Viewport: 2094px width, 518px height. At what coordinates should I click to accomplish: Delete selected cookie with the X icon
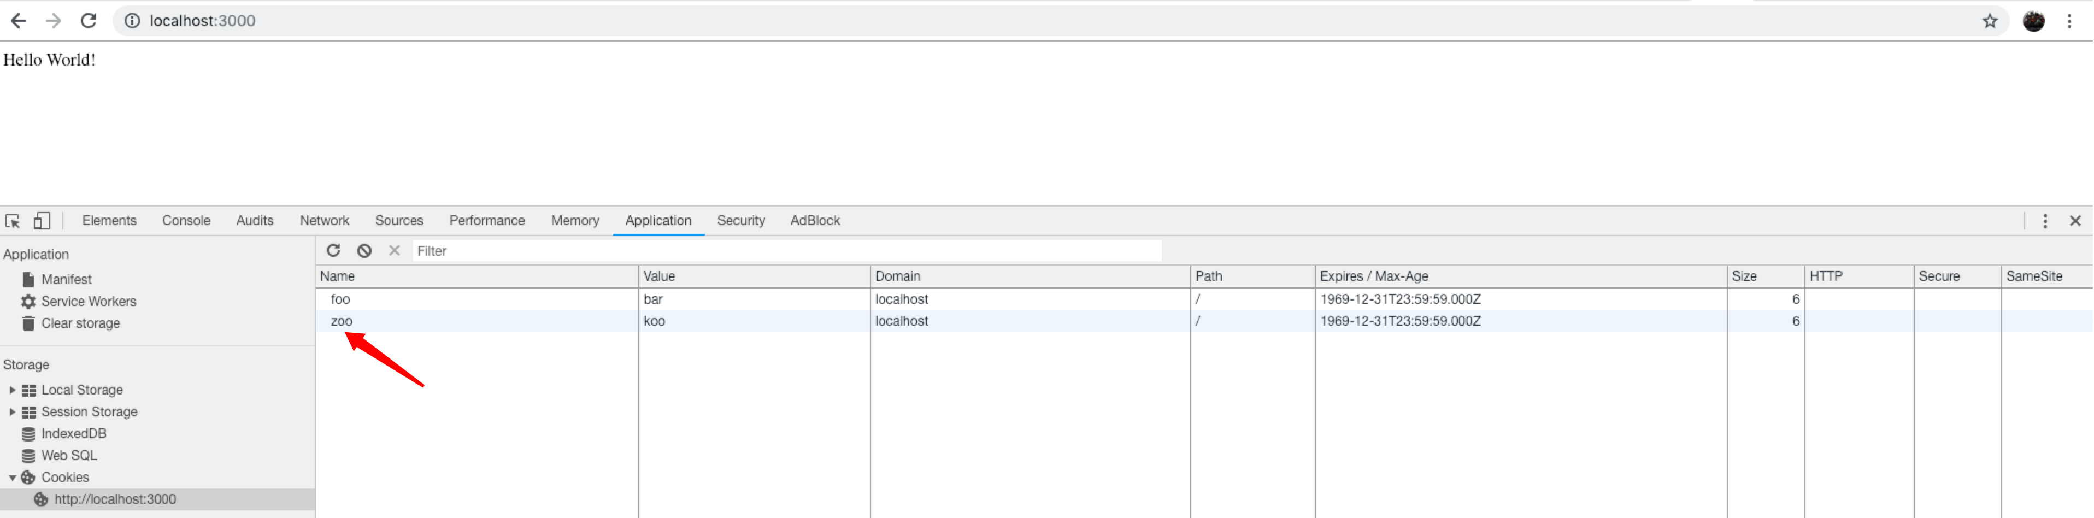coord(394,250)
